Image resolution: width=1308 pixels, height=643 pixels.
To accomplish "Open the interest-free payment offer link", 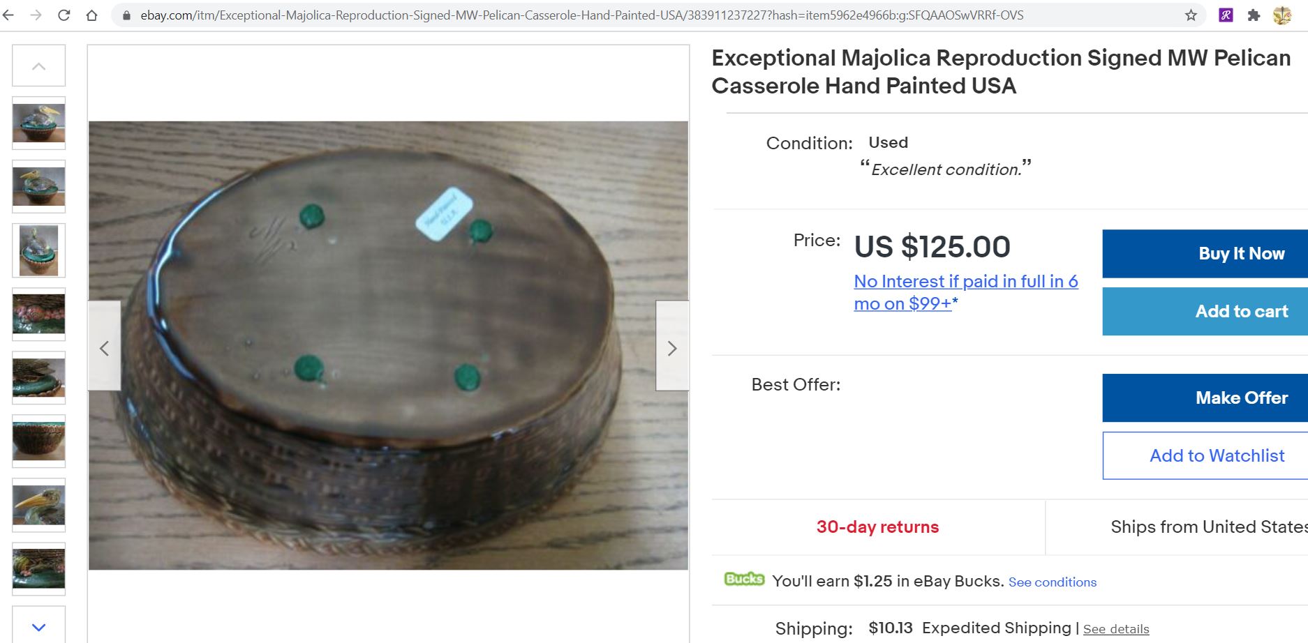I will tap(966, 292).
